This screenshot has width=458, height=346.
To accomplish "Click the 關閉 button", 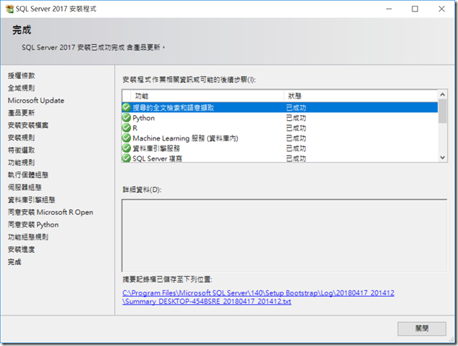I will 422,329.
